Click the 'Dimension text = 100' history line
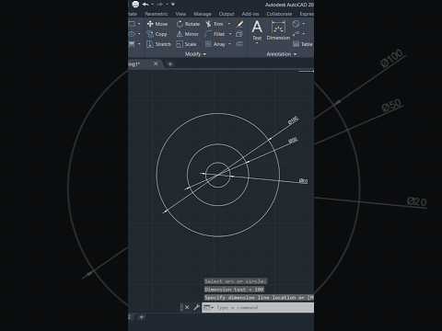The image size is (442, 331). click(234, 290)
